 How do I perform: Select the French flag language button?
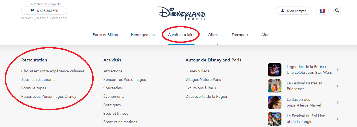pyautogui.click(x=322, y=11)
